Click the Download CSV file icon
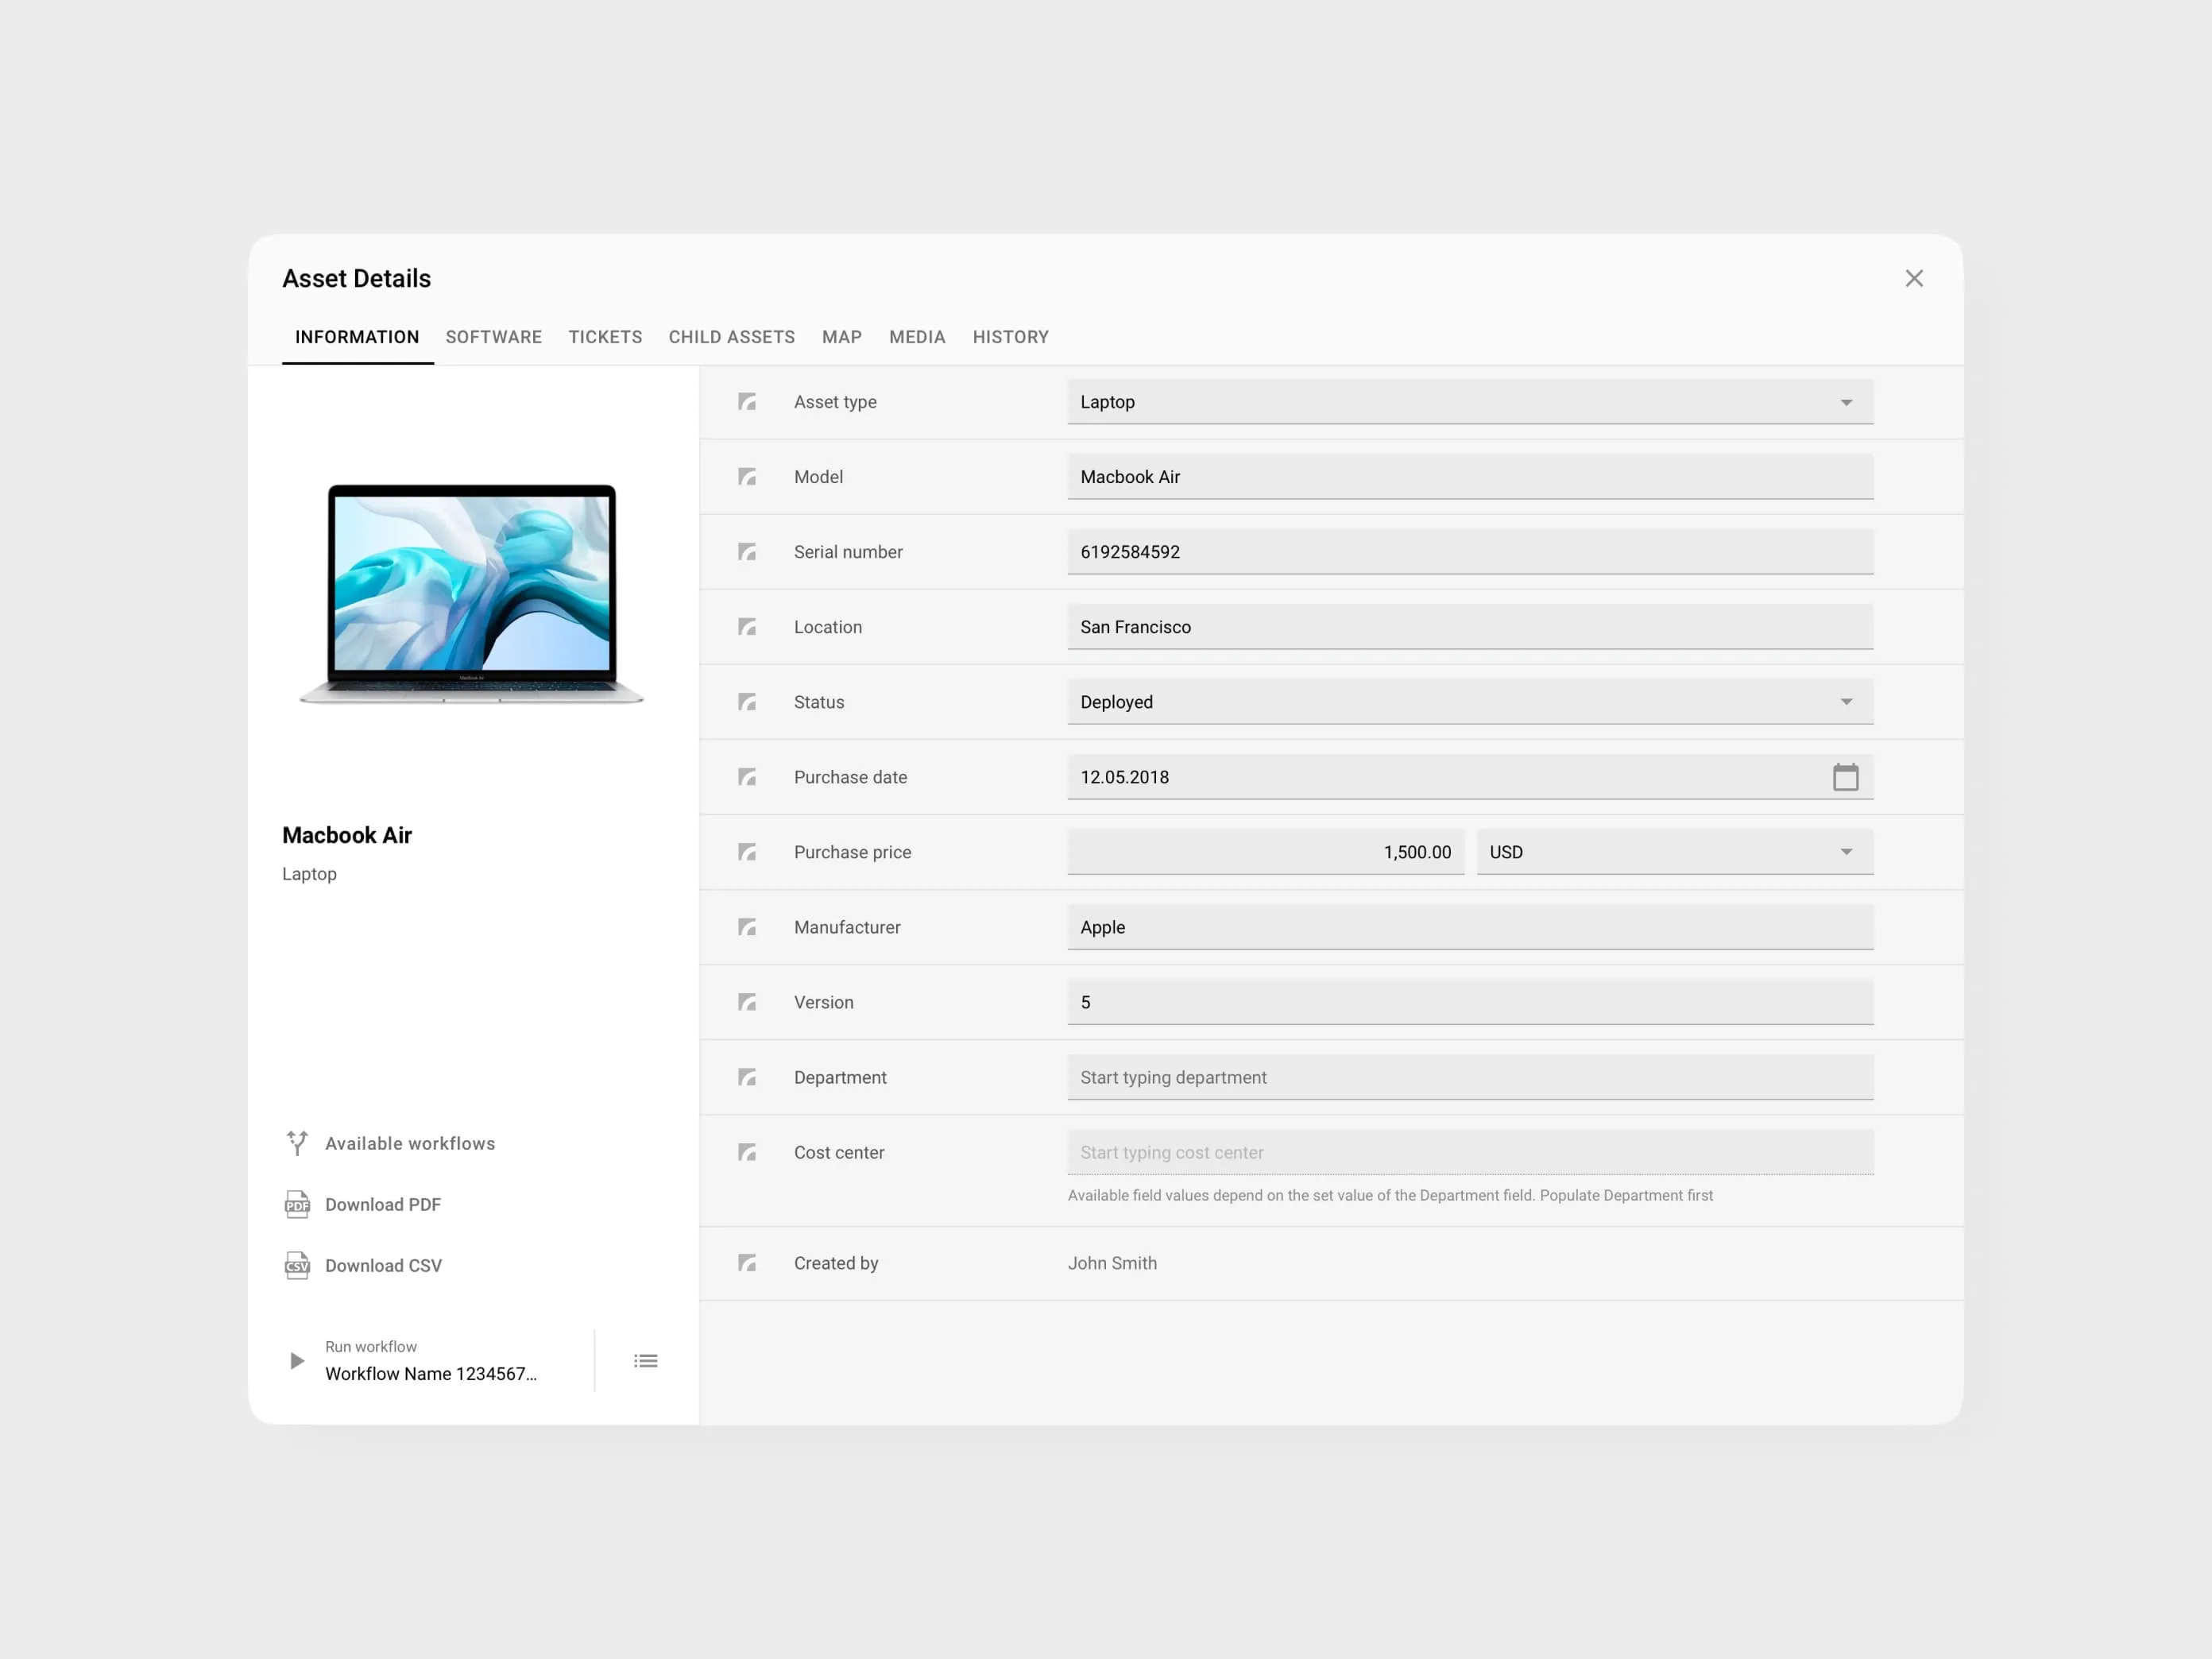 click(x=296, y=1265)
